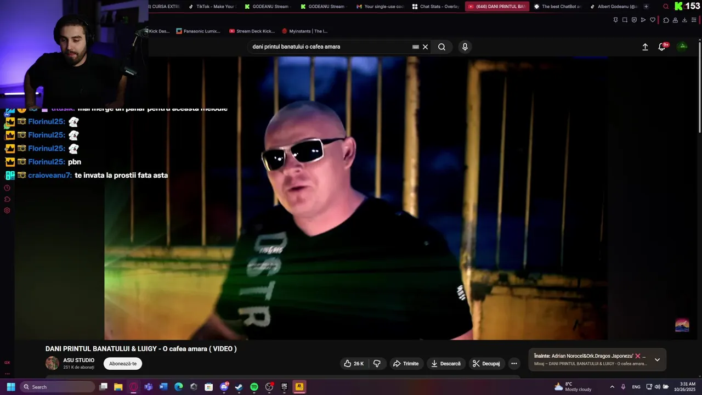This screenshot has height=395, width=702.
Task: Subscribe using the Abonează-te button
Action: (123, 364)
